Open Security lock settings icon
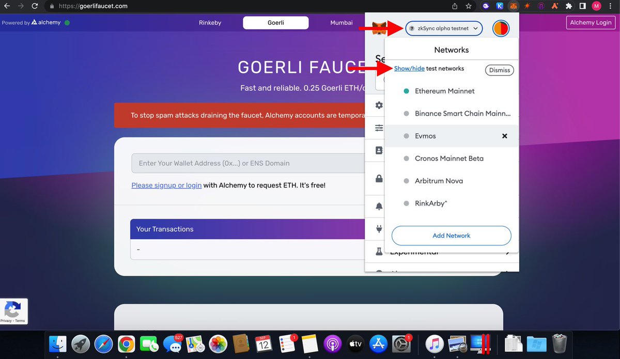620x359 pixels. [x=379, y=179]
